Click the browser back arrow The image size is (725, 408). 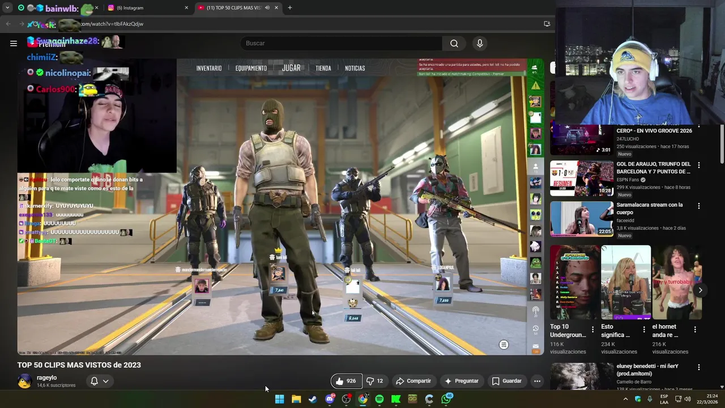pos(8,24)
